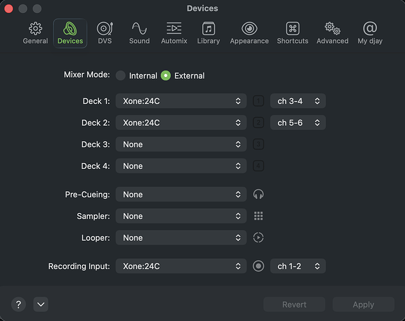Open the Appearance tab
This screenshot has height=321, width=405.
click(x=249, y=33)
